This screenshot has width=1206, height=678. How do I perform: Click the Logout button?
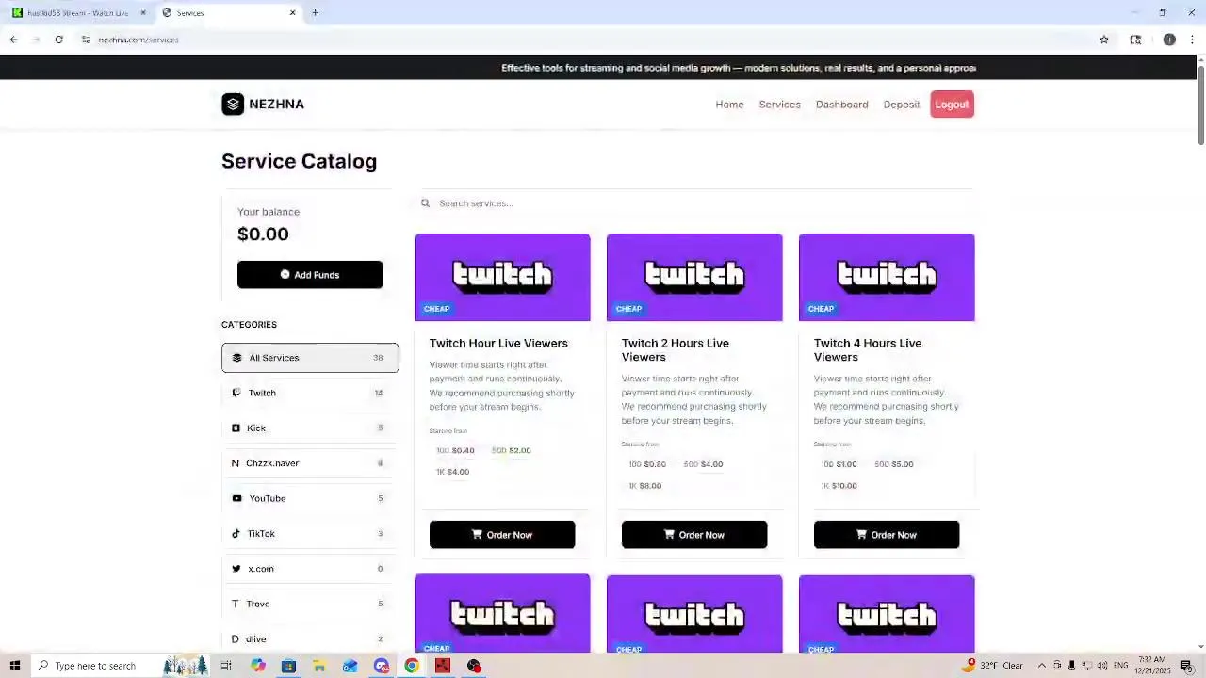(952, 105)
